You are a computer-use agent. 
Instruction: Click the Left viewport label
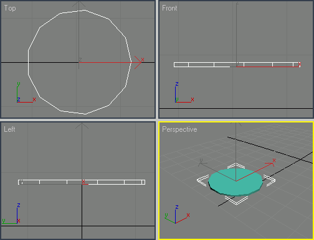click(x=9, y=129)
